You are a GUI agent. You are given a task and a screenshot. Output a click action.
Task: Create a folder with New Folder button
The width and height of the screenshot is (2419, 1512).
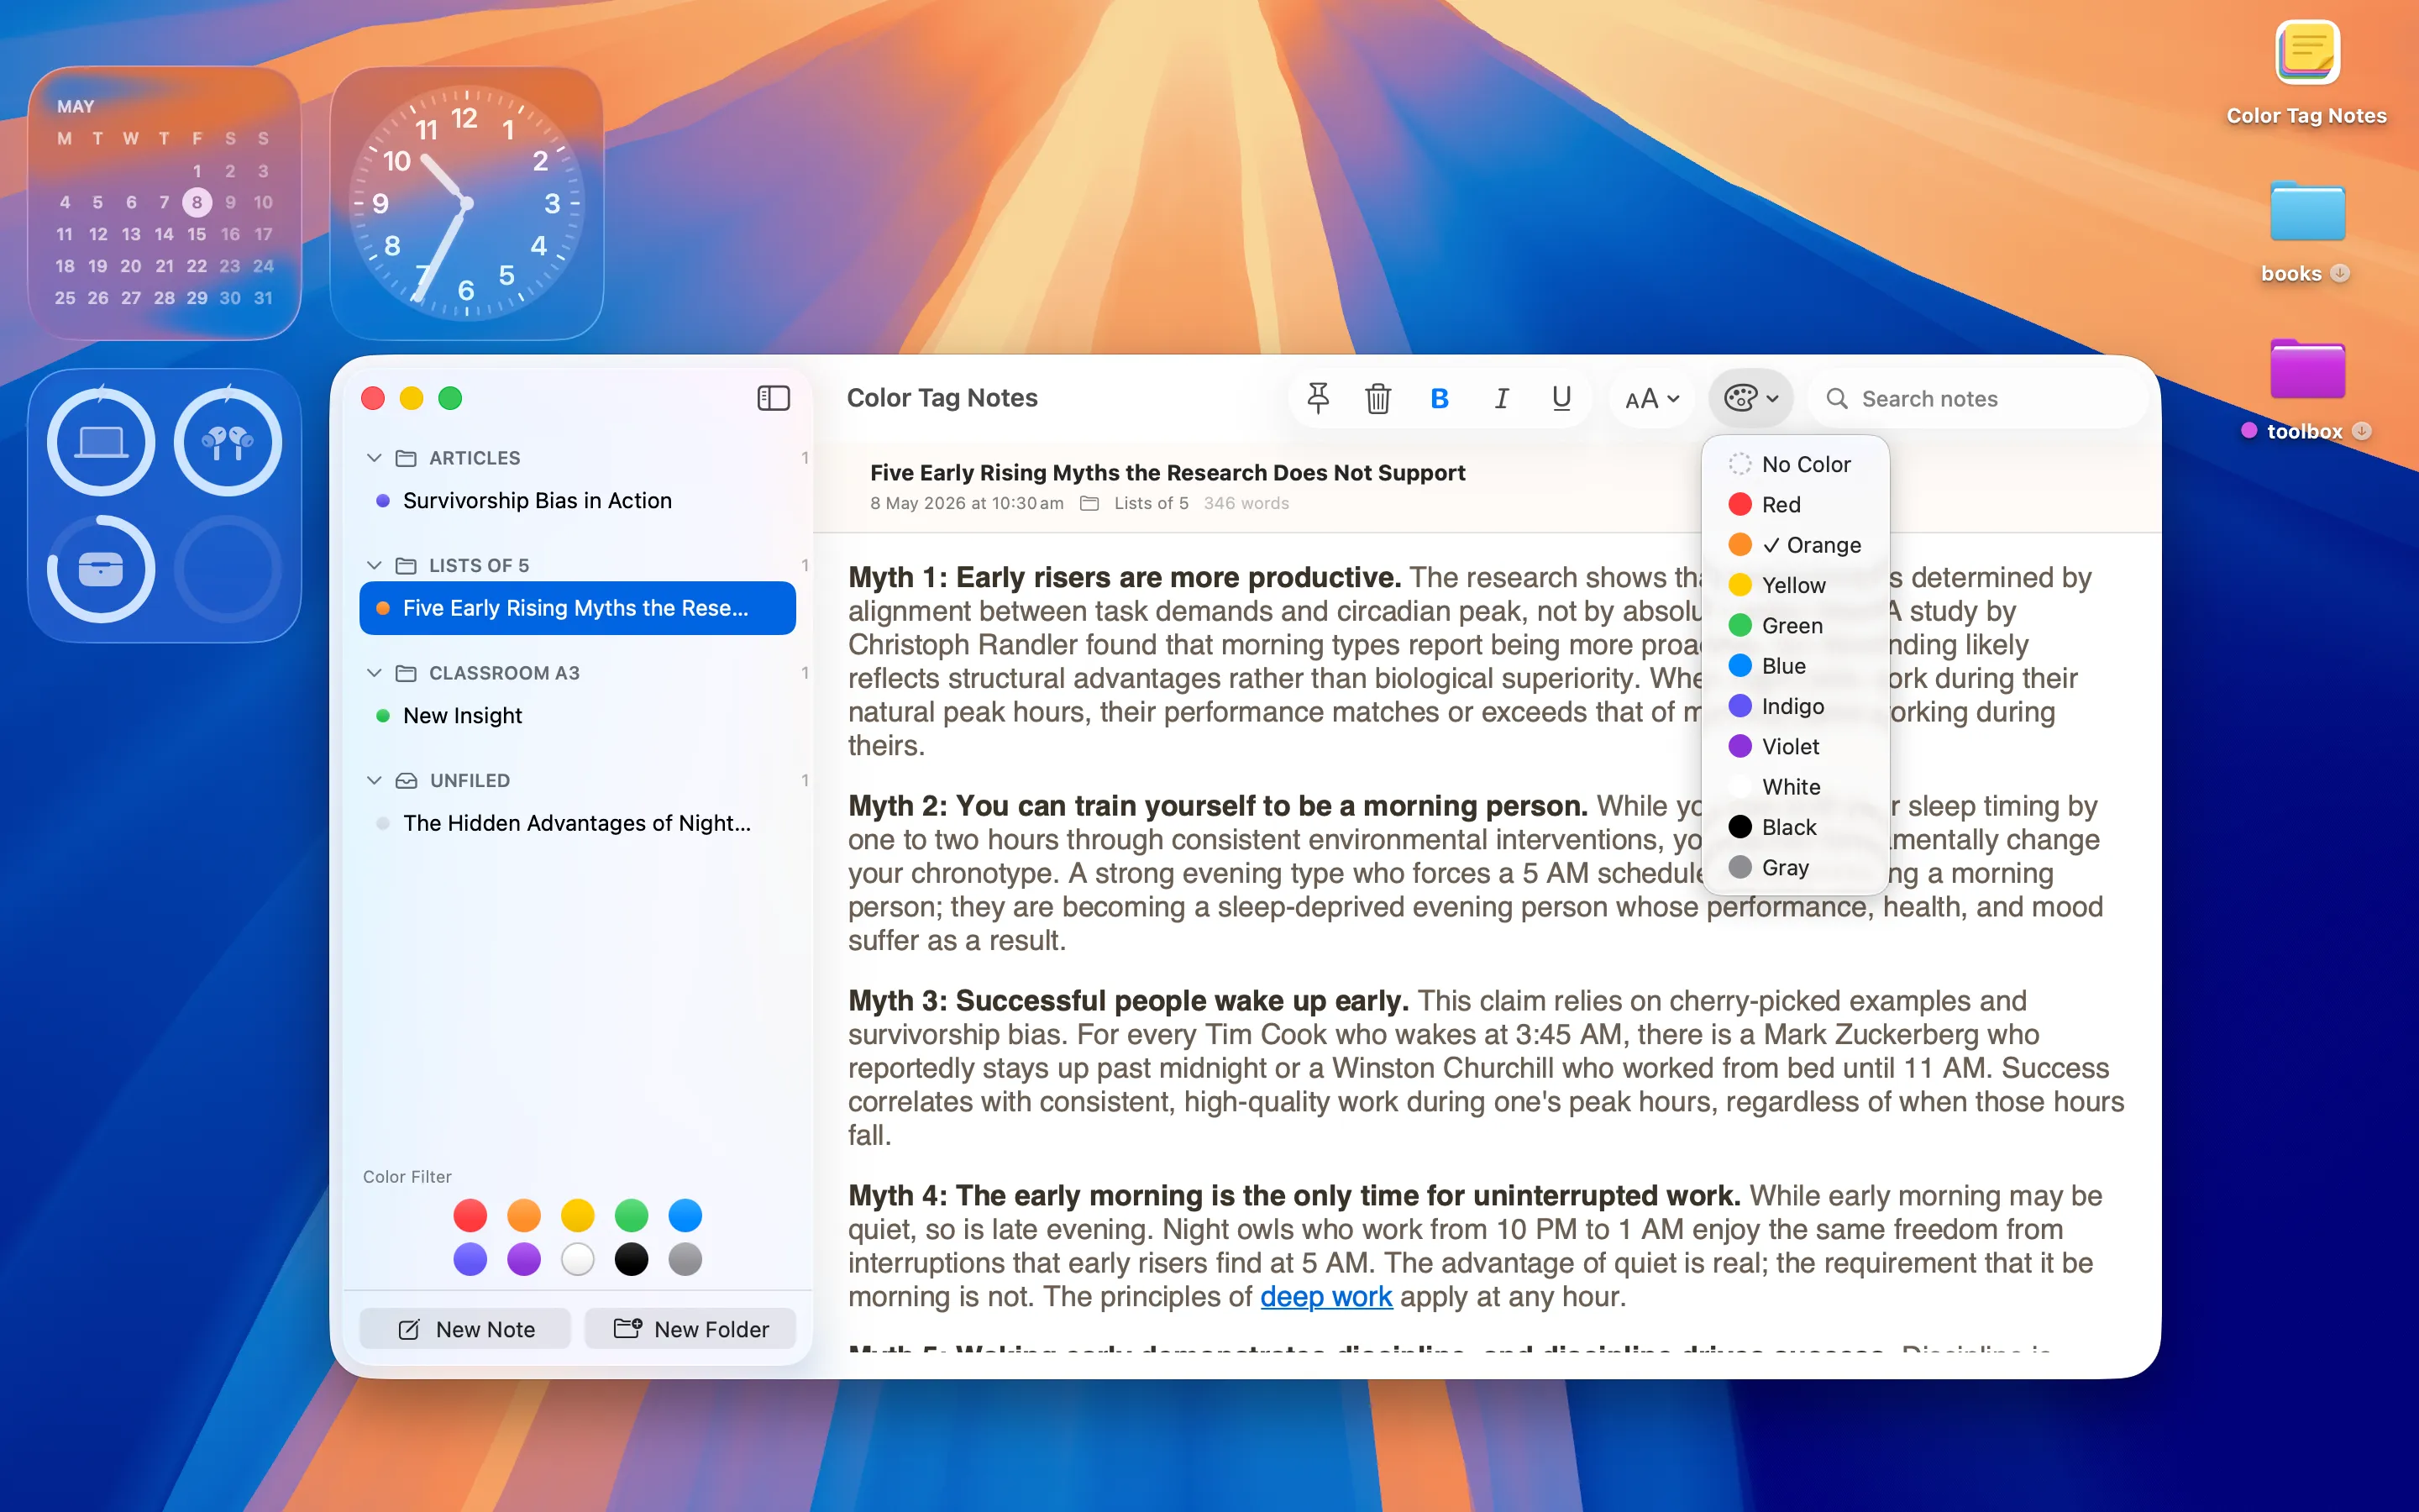click(x=690, y=1329)
